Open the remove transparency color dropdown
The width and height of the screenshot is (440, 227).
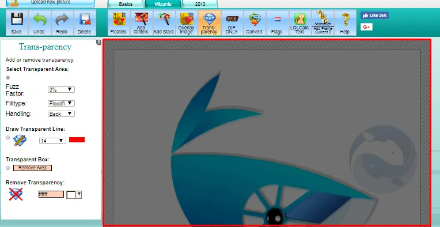point(74,194)
